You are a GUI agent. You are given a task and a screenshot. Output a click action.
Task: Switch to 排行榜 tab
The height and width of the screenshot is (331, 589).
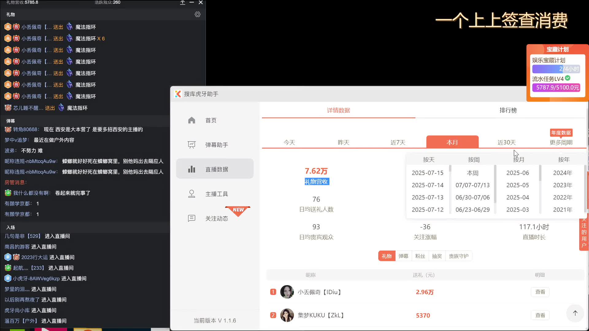coord(508,110)
